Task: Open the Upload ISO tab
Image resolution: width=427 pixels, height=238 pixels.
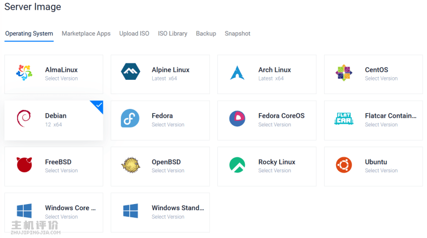Action: 134,33
